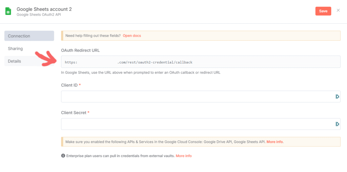Click the hint text about OAuth callback URL
Screen dimensions: 347x172
pos(141,73)
